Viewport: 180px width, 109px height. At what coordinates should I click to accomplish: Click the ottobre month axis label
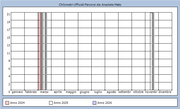(138, 92)
